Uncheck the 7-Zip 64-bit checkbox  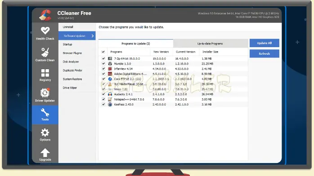click(103, 58)
